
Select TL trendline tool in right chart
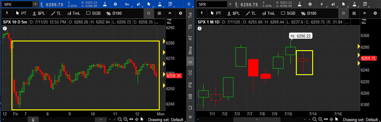click(251, 13)
